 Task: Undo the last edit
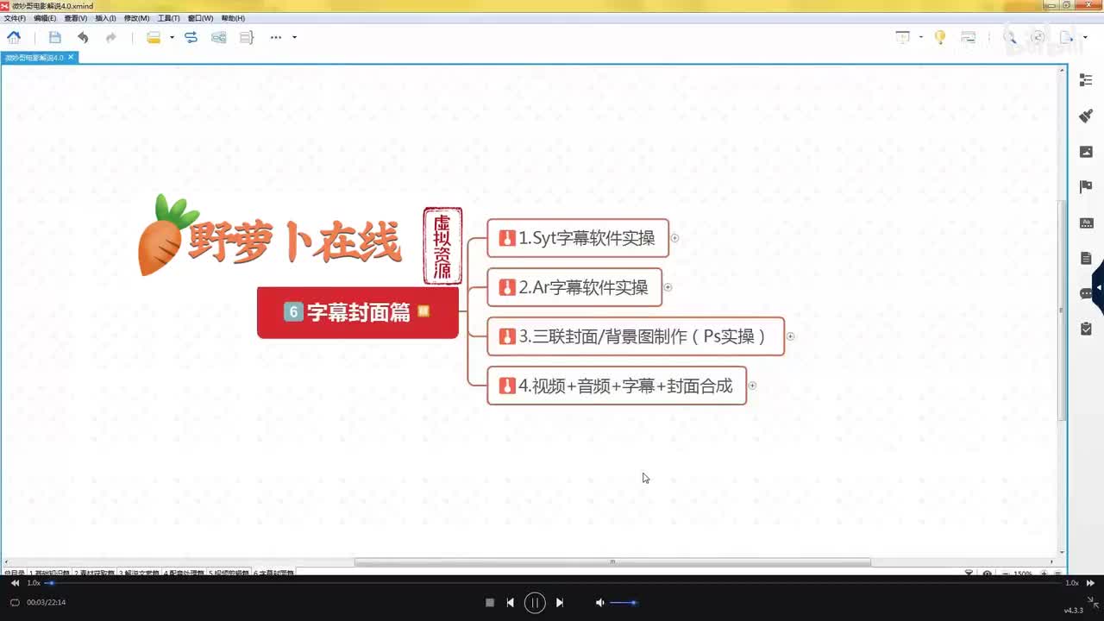coord(83,37)
